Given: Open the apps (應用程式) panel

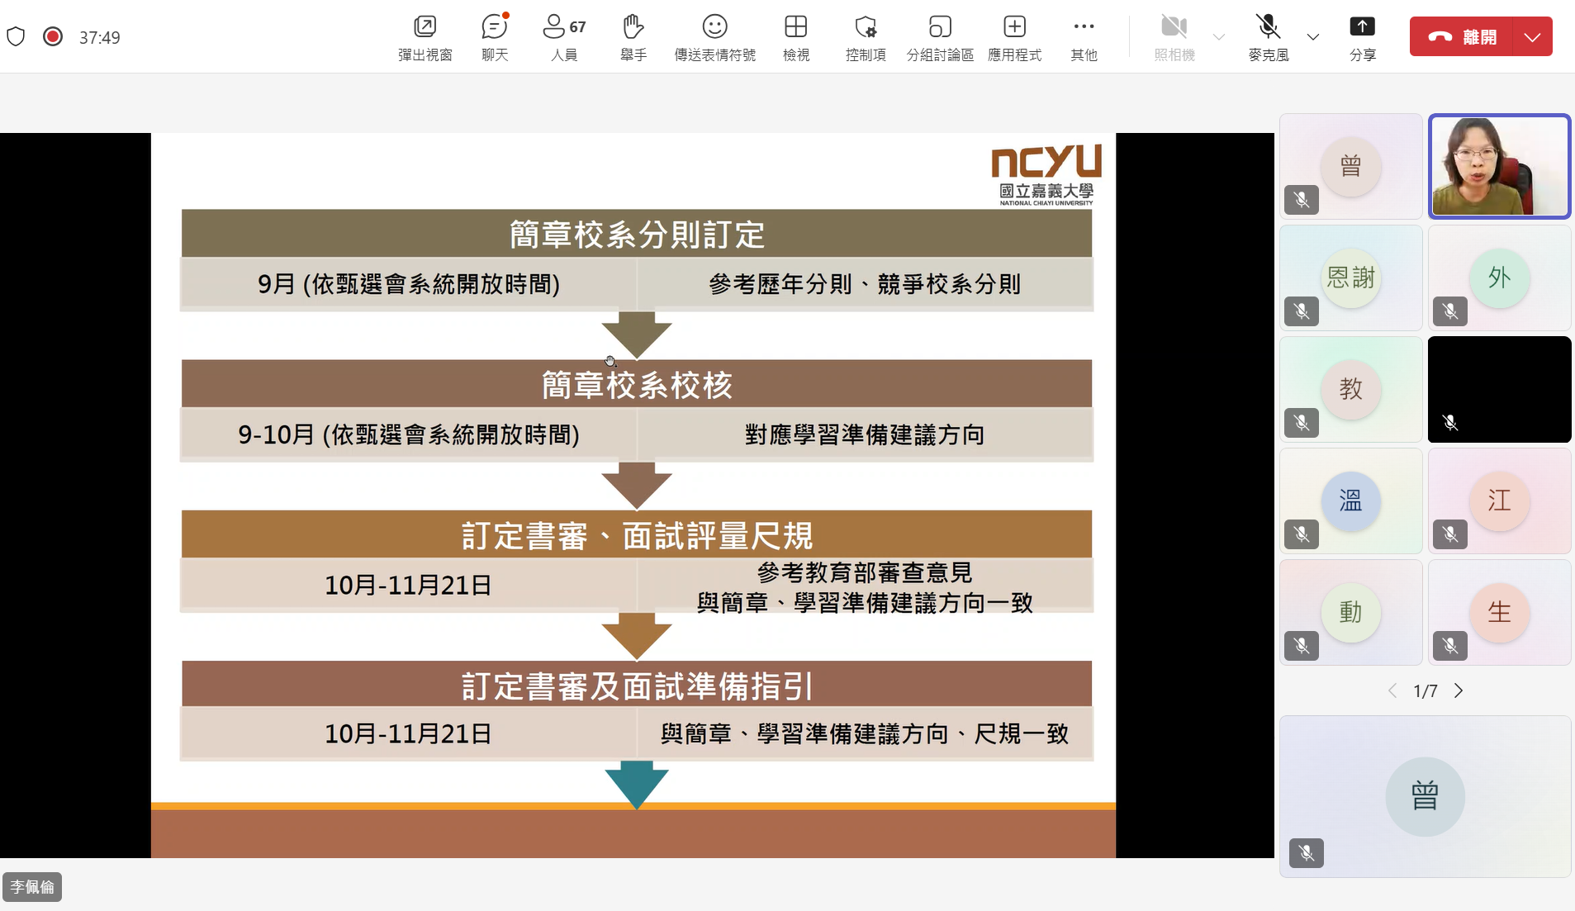Looking at the screenshot, I should 1014,36.
